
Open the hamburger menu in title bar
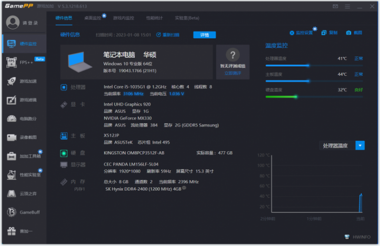[x=347, y=6]
